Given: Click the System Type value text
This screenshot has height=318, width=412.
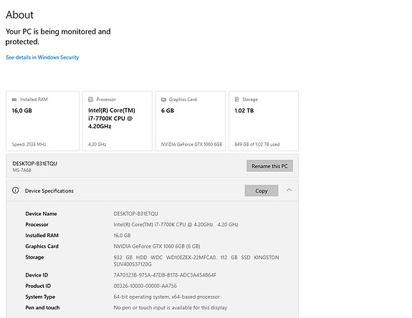Looking at the screenshot, I should [x=166, y=297].
